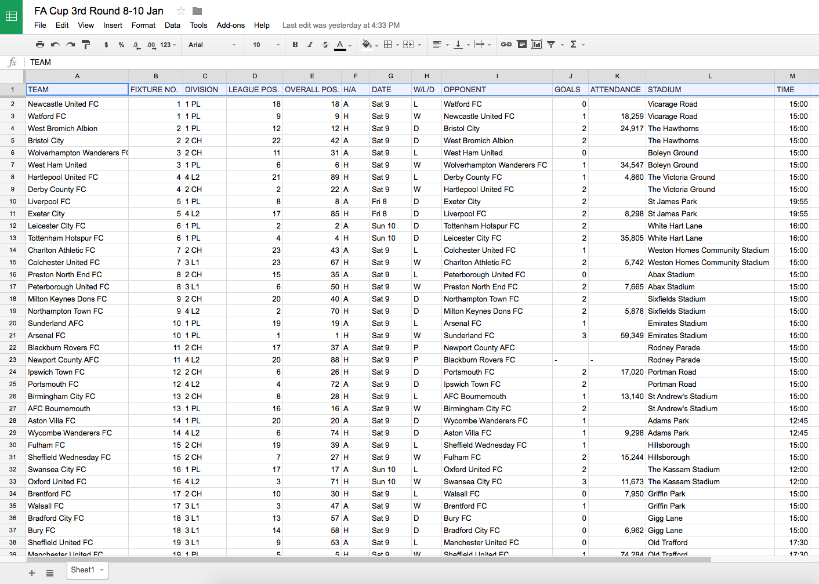
Task: Click the print icon in toolbar
Action: pos(40,45)
